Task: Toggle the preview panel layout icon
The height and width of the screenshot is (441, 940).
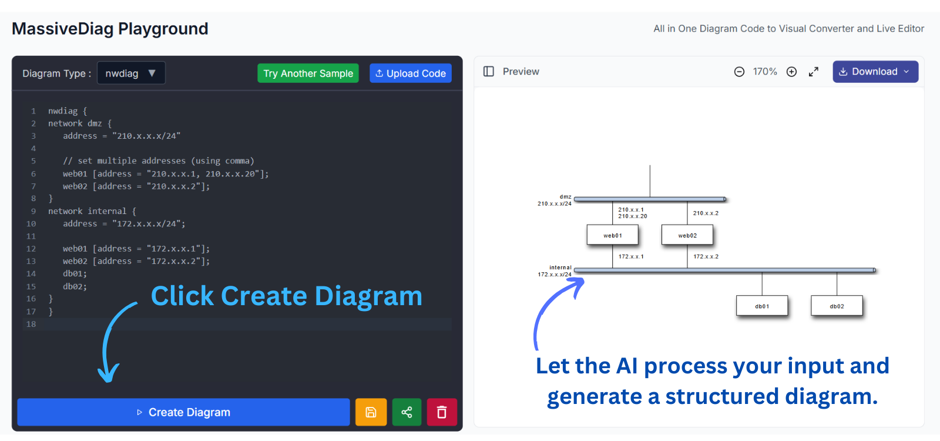Action: [x=489, y=71]
